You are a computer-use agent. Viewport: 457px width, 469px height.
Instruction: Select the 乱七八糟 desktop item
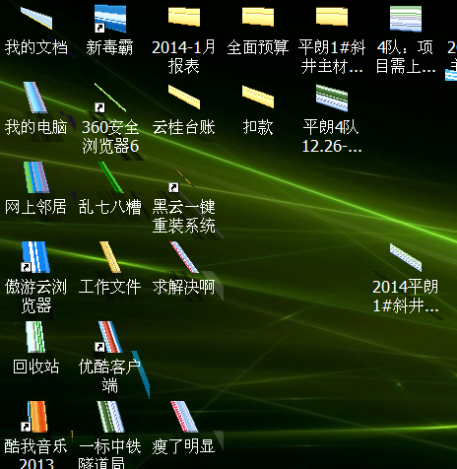click(x=110, y=177)
